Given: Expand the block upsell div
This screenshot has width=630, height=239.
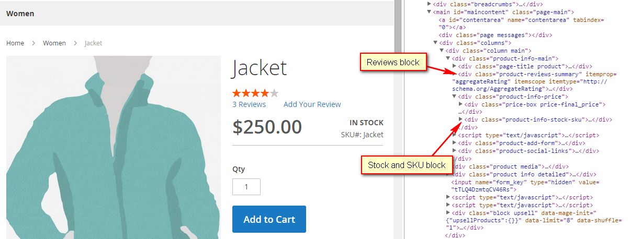Looking at the screenshot, I should [x=448, y=213].
